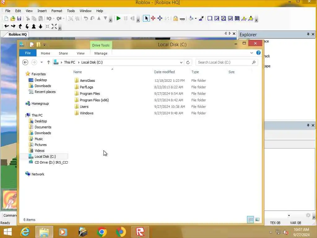This screenshot has height=238, width=317.
Task: Click the Search Local Disk (C:) field
Action: [x=227, y=62]
